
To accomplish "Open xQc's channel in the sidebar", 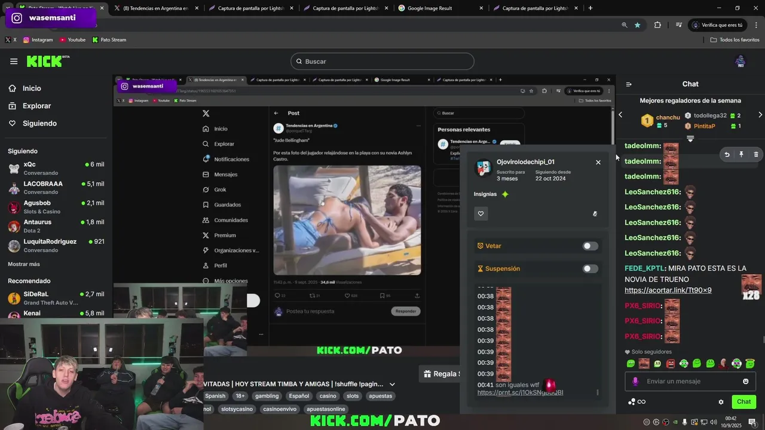I will click(56, 168).
